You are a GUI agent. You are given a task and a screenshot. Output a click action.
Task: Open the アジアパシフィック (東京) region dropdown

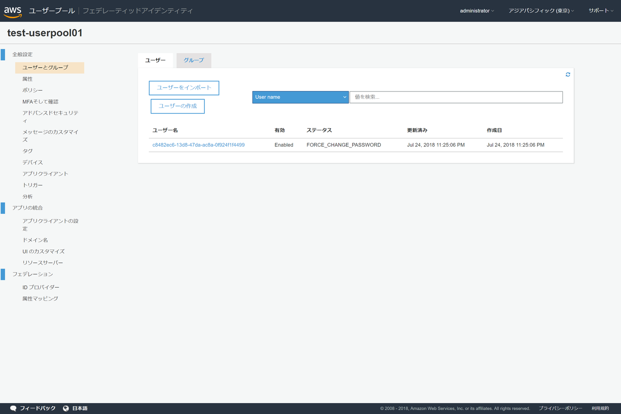541,11
